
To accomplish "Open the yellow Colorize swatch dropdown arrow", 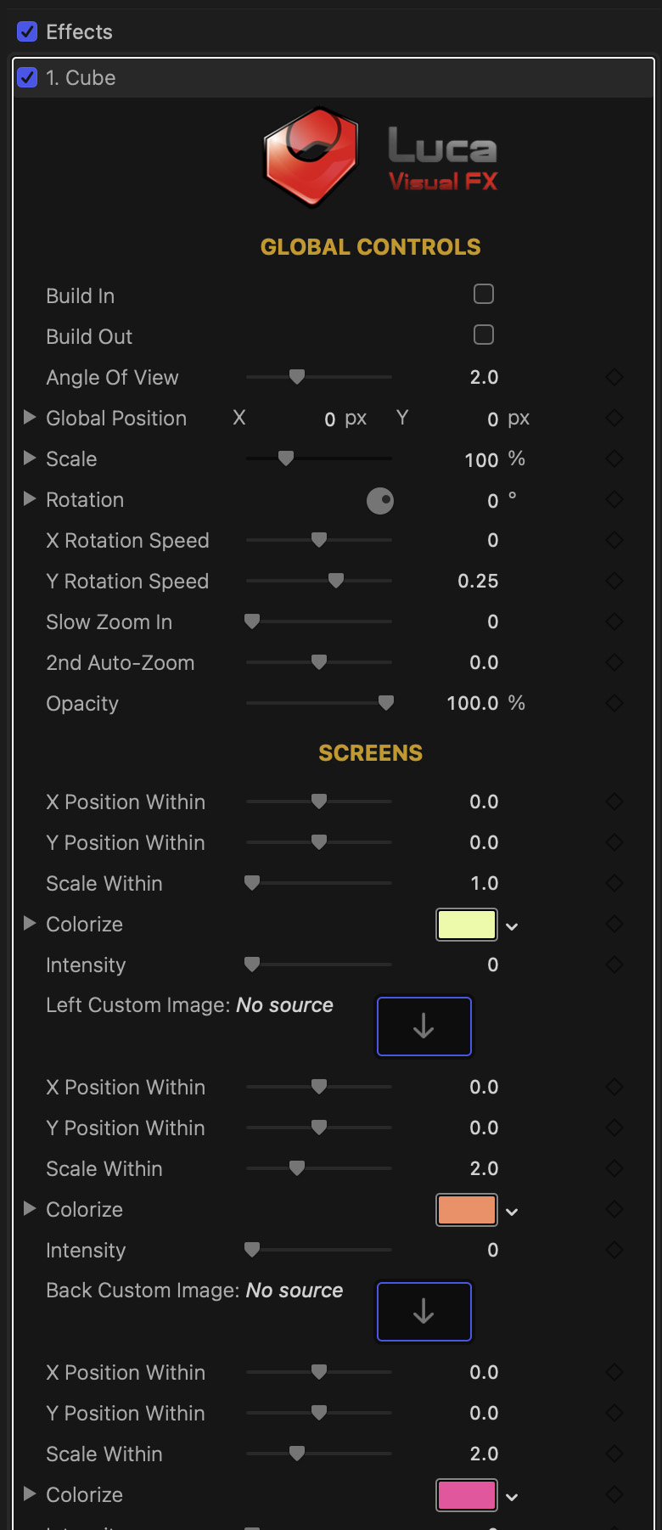I will click(x=512, y=926).
